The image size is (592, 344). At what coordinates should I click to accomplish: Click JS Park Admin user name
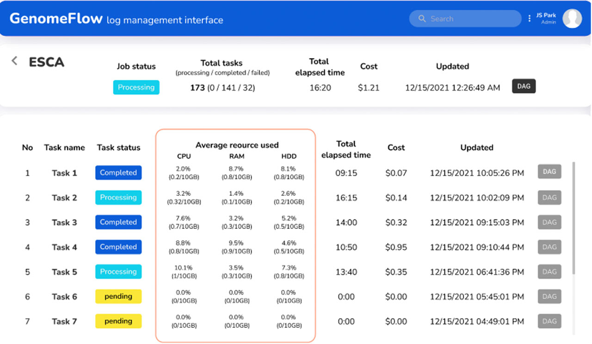click(546, 18)
